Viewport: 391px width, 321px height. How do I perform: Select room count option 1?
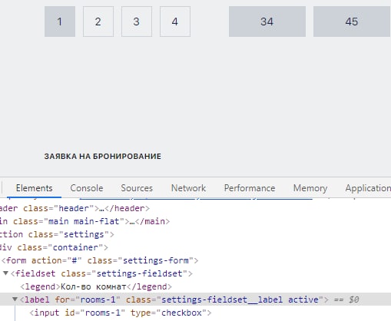click(x=60, y=22)
